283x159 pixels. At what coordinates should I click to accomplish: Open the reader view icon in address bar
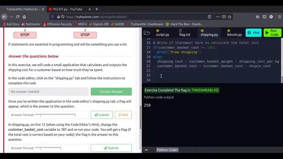click(x=209, y=17)
